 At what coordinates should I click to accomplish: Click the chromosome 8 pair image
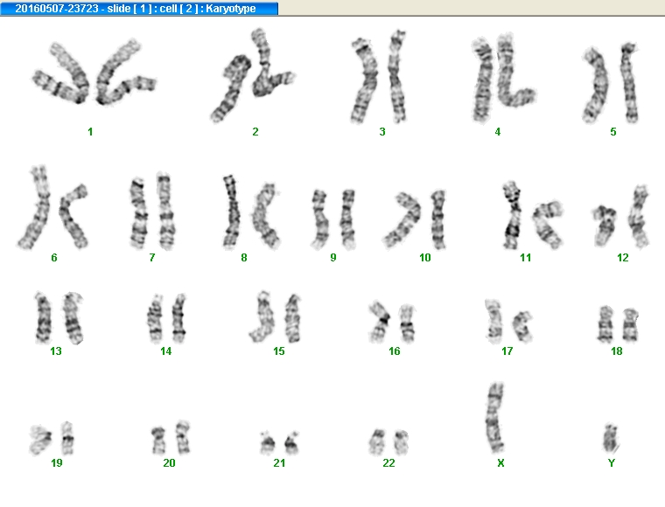coord(251,212)
